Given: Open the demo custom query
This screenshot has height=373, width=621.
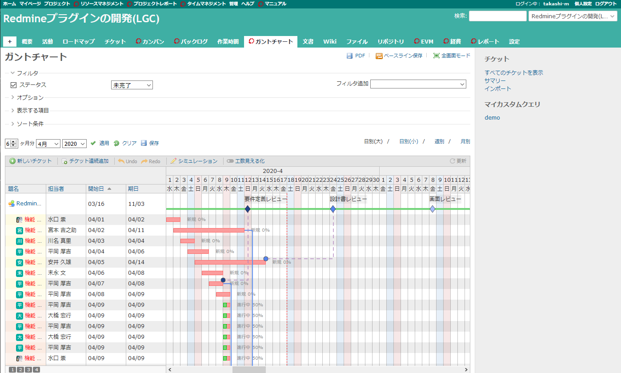Looking at the screenshot, I should coord(492,117).
